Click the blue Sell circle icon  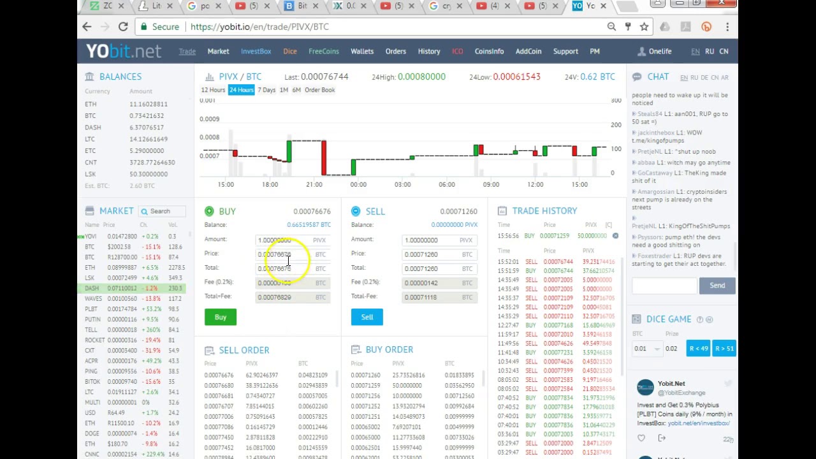click(356, 211)
